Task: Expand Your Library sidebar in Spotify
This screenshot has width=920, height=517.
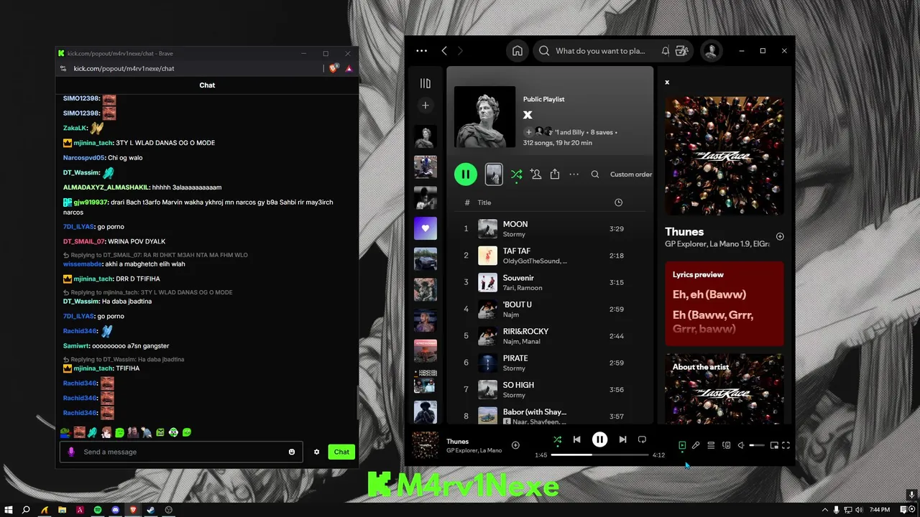Action: click(425, 83)
